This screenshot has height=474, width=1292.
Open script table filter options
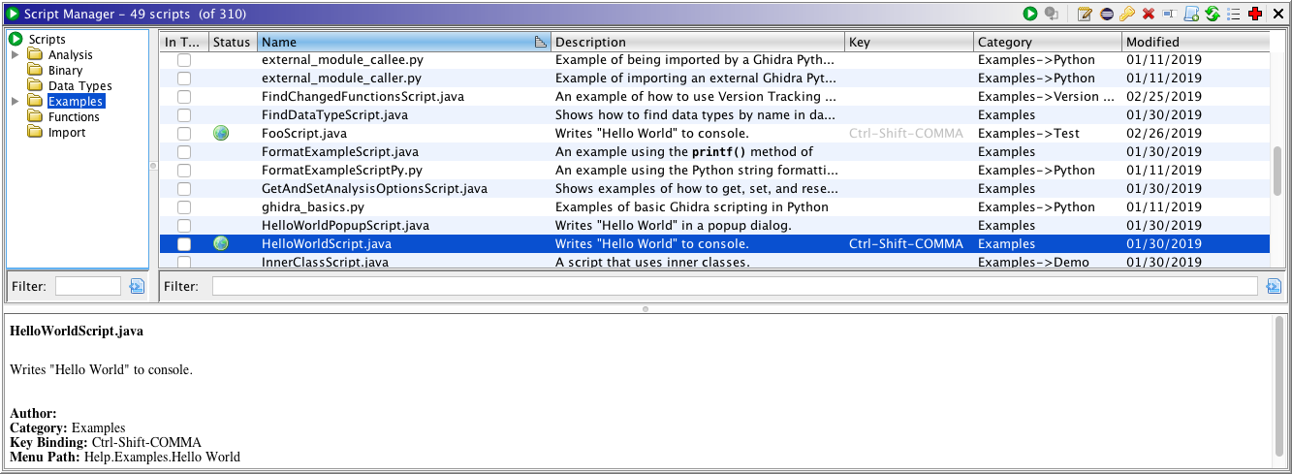(x=1274, y=286)
